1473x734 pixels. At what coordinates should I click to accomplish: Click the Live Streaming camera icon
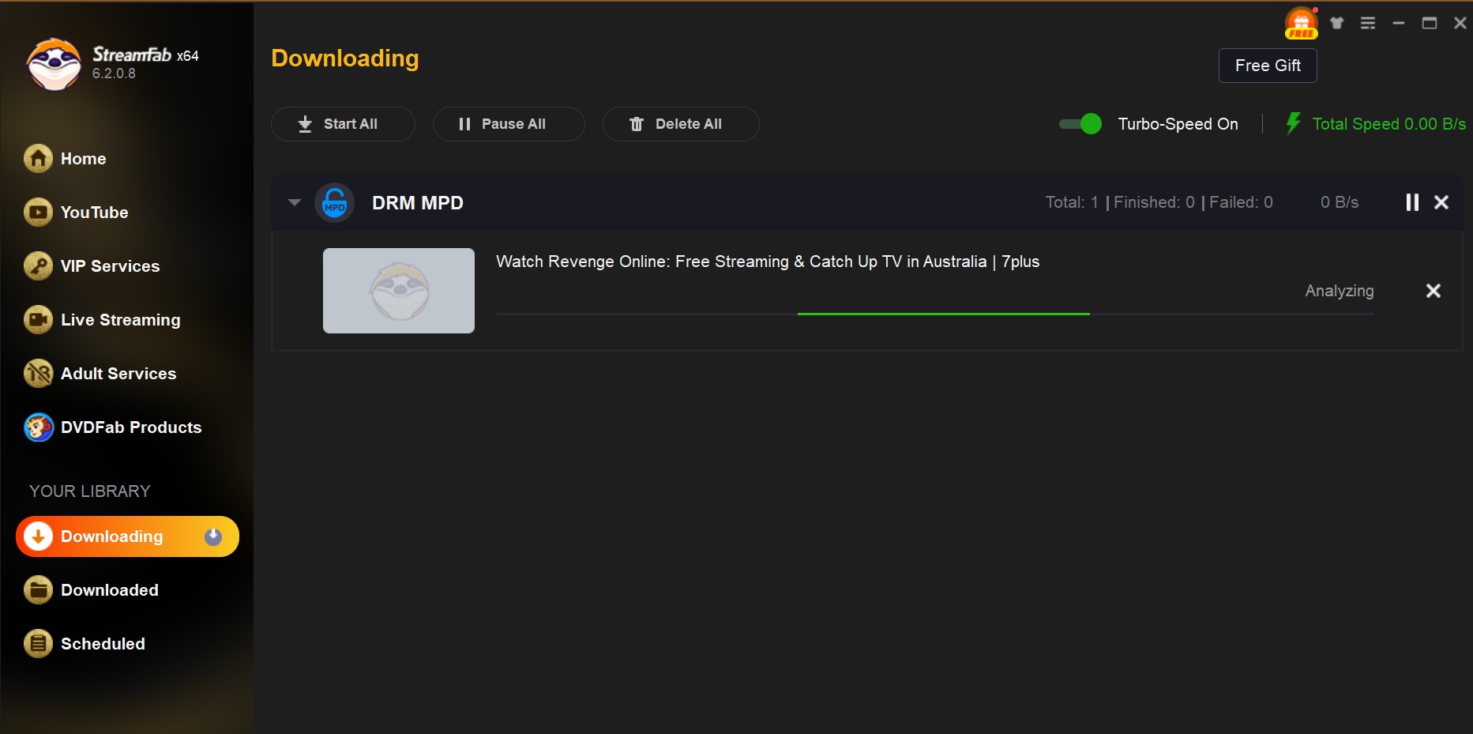point(38,320)
